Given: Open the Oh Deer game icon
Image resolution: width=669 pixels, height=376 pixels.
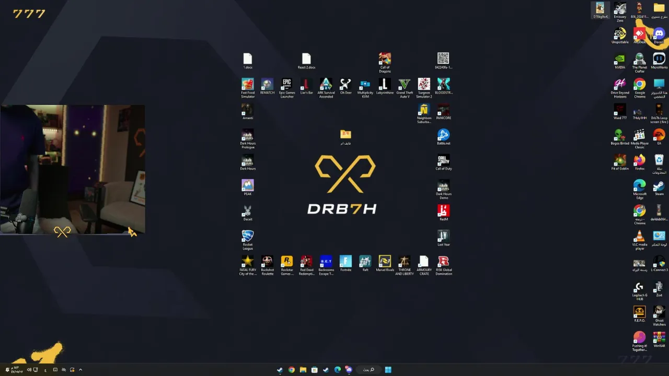Looking at the screenshot, I should 345,86.
